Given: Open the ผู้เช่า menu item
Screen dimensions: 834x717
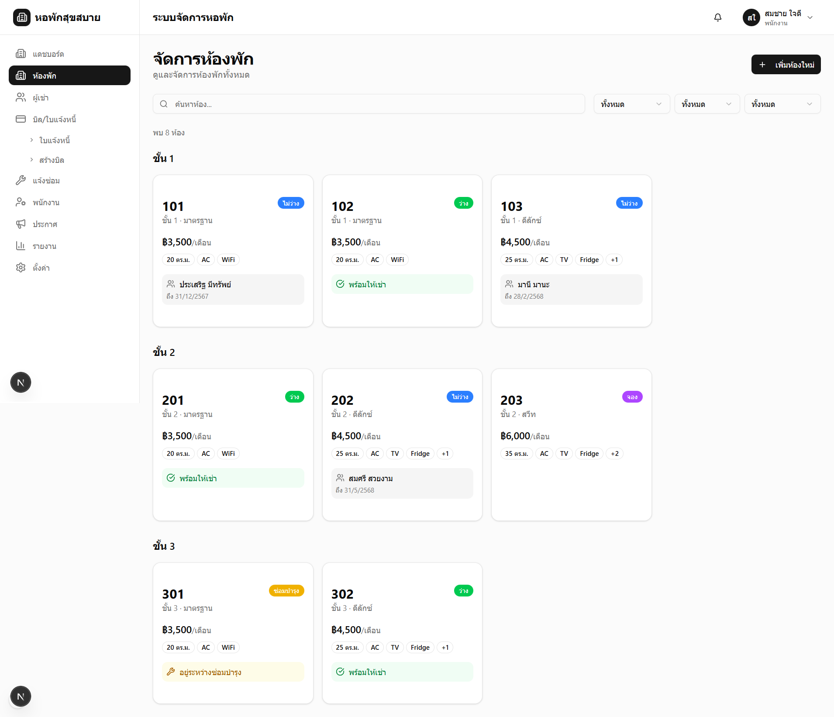Looking at the screenshot, I should pos(69,97).
